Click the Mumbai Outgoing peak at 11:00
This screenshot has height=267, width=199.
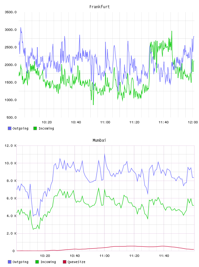104,154
